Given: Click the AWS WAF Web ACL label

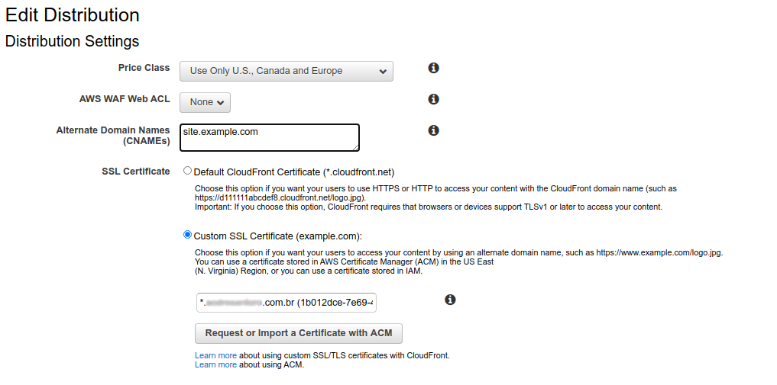Looking at the screenshot, I should [x=125, y=99].
